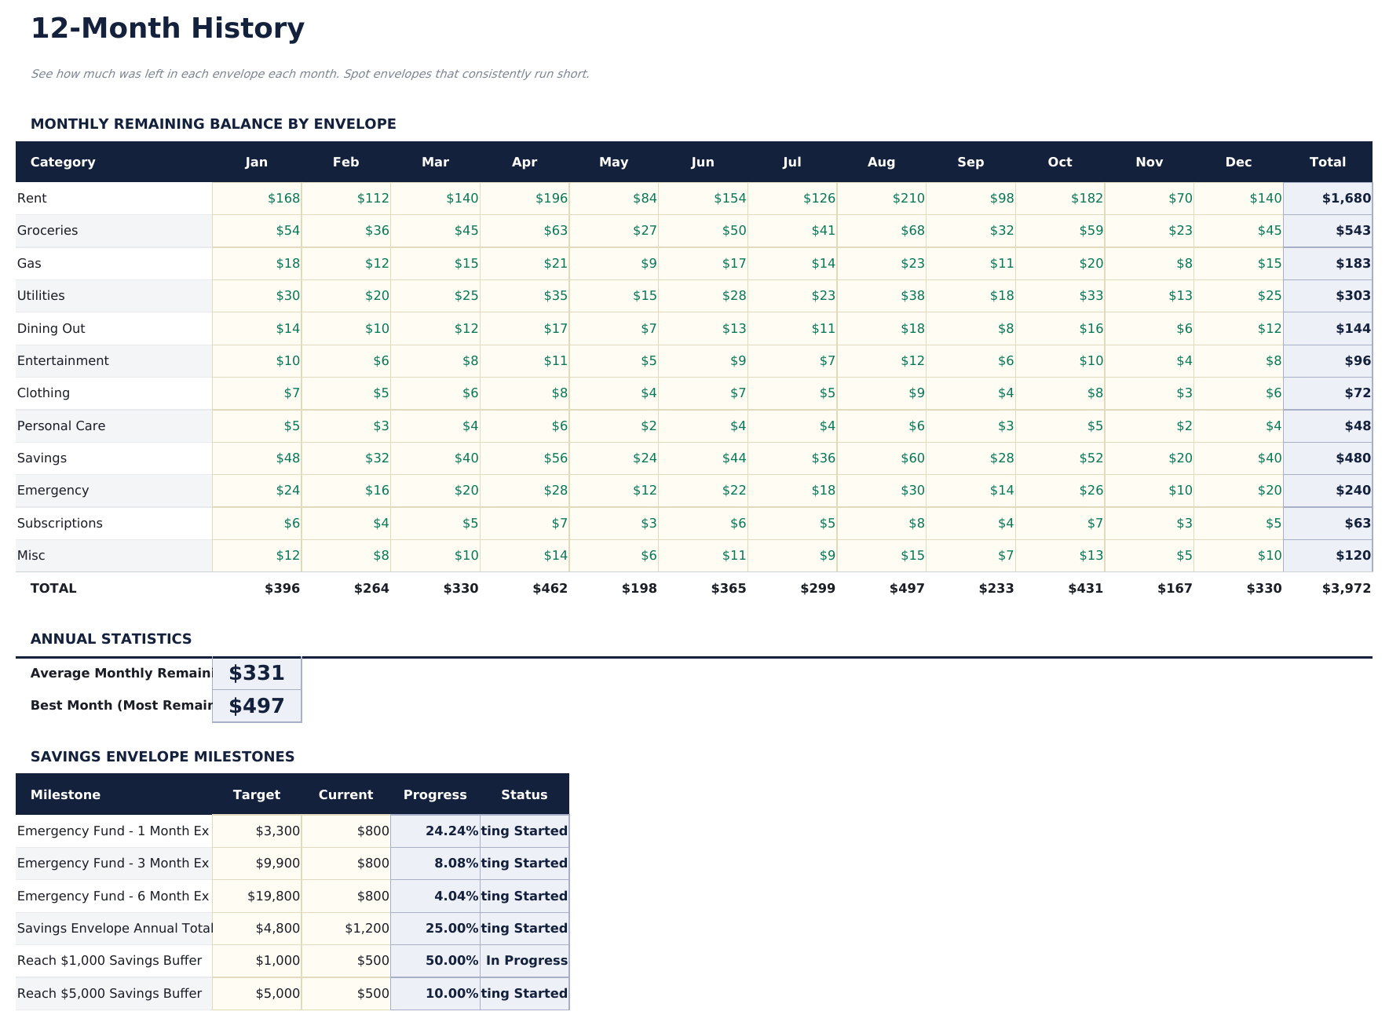This screenshot has width=1389, height=1026.
Task: Click the Best Month value $497
Action: click(256, 705)
